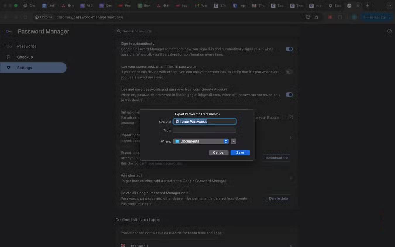395x247 pixels.
Task: Open a new tab with the plus button
Action: point(367,6)
